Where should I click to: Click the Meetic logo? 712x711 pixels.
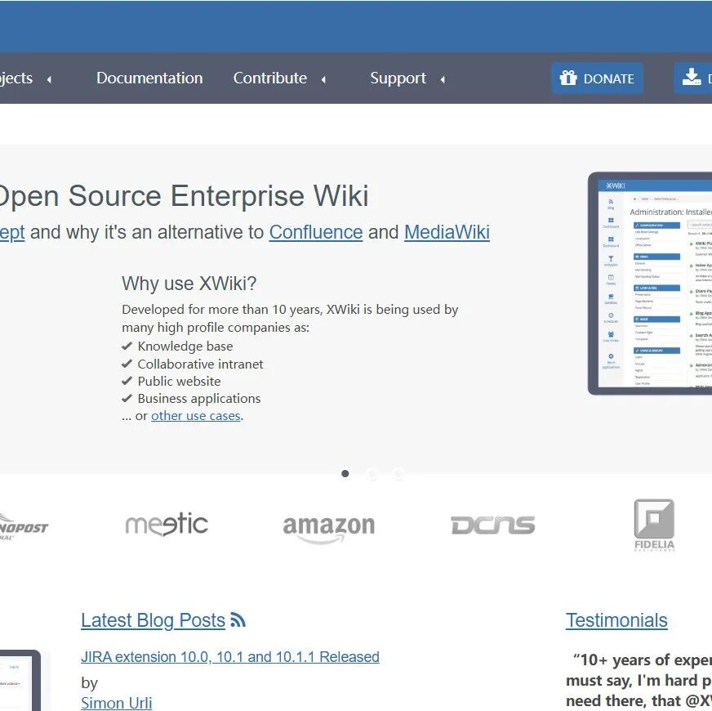[x=167, y=525]
